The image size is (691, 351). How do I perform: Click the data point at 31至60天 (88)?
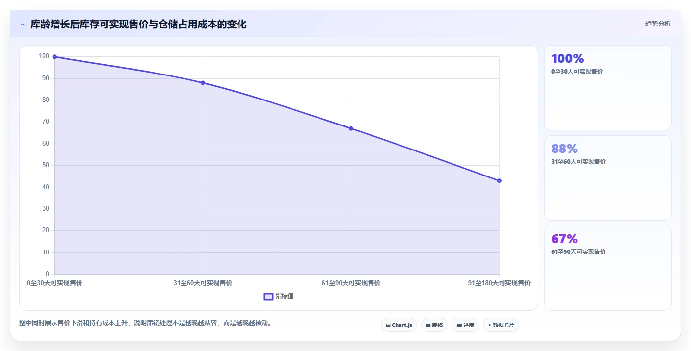pos(203,83)
